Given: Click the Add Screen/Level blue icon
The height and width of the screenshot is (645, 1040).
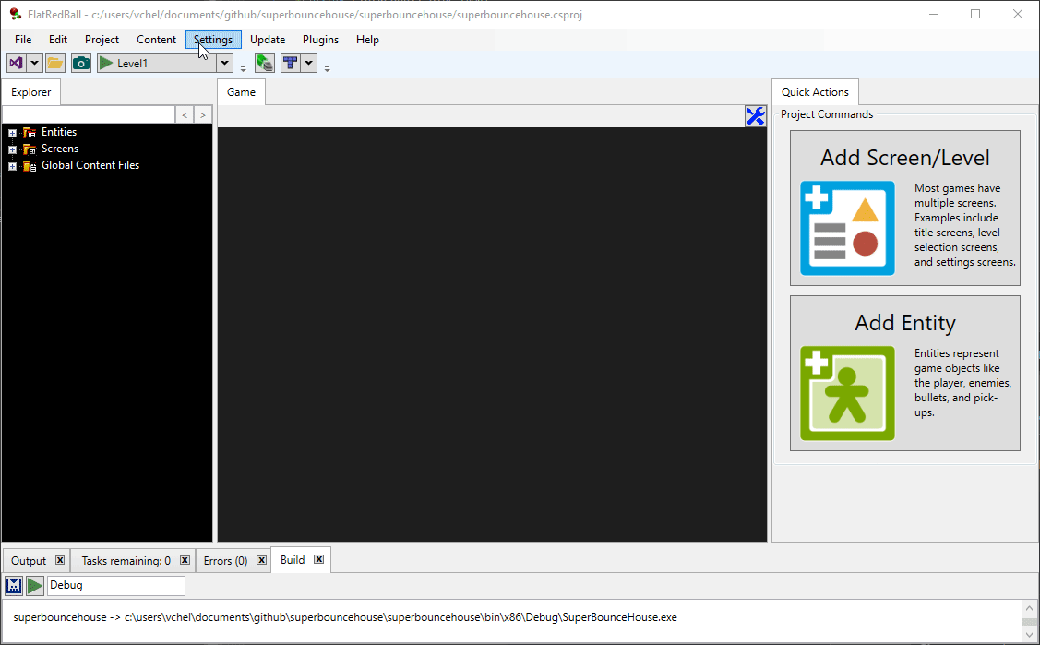Looking at the screenshot, I should [848, 228].
